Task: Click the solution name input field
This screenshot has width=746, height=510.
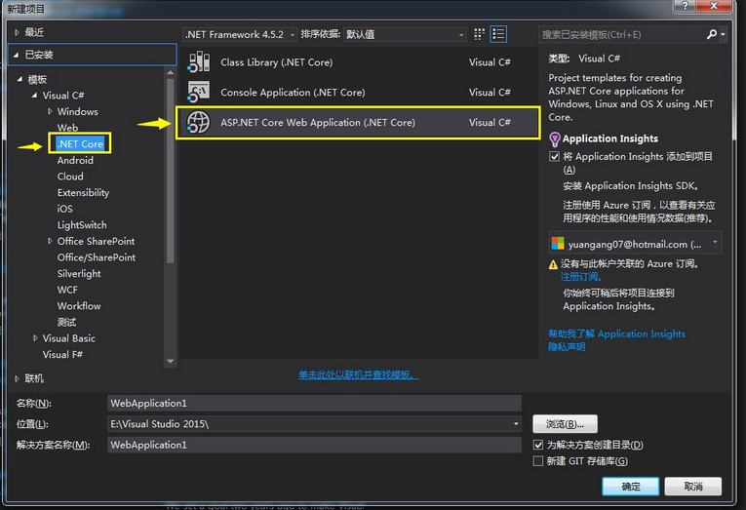Action: coord(314,445)
